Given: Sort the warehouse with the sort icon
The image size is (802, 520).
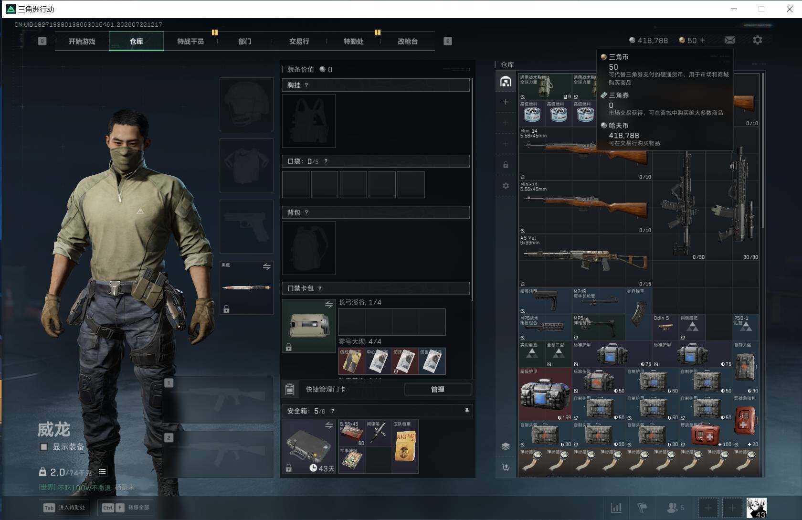Looking at the screenshot, I should pyautogui.click(x=506, y=467).
